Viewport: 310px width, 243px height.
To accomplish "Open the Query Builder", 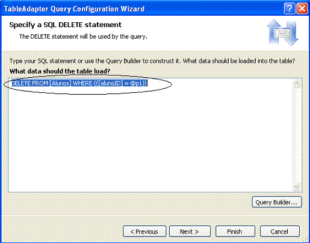I will click(277, 202).
